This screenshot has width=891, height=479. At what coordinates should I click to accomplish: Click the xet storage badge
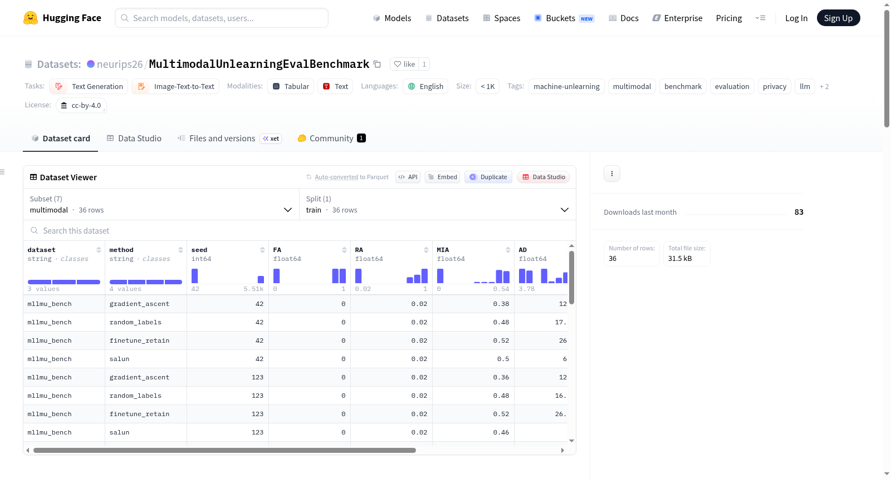coord(271,139)
